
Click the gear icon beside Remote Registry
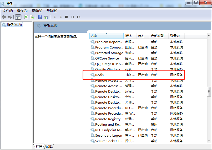tap(93, 119)
